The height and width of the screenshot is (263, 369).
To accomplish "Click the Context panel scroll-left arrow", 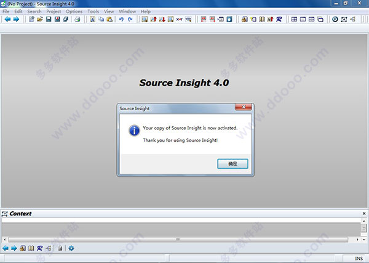I will point(4,240).
